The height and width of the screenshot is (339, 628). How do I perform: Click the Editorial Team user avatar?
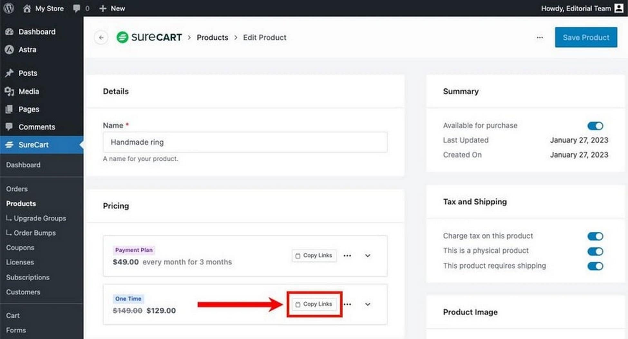coord(619,8)
